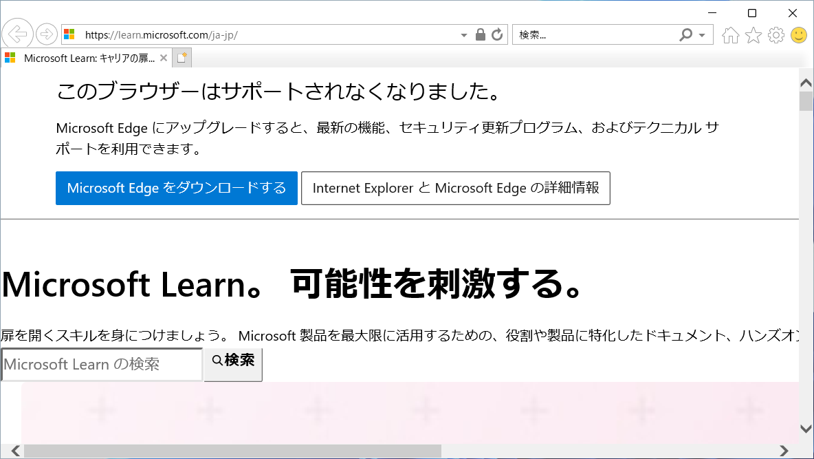Refresh the page with the reload icon
This screenshot has width=814, height=459.
[x=497, y=34]
